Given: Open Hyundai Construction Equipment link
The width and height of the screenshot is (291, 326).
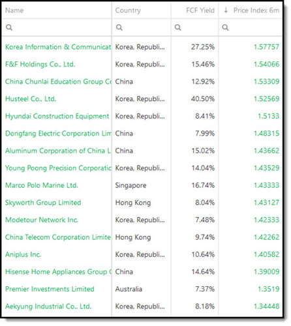Looking at the screenshot, I should point(57,116).
